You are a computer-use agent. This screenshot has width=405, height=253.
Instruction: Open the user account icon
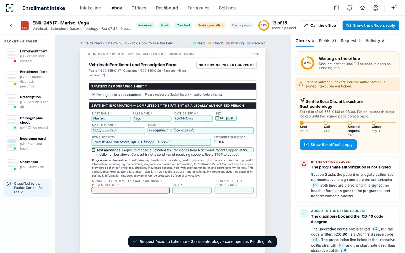pyautogui.click(x=375, y=8)
